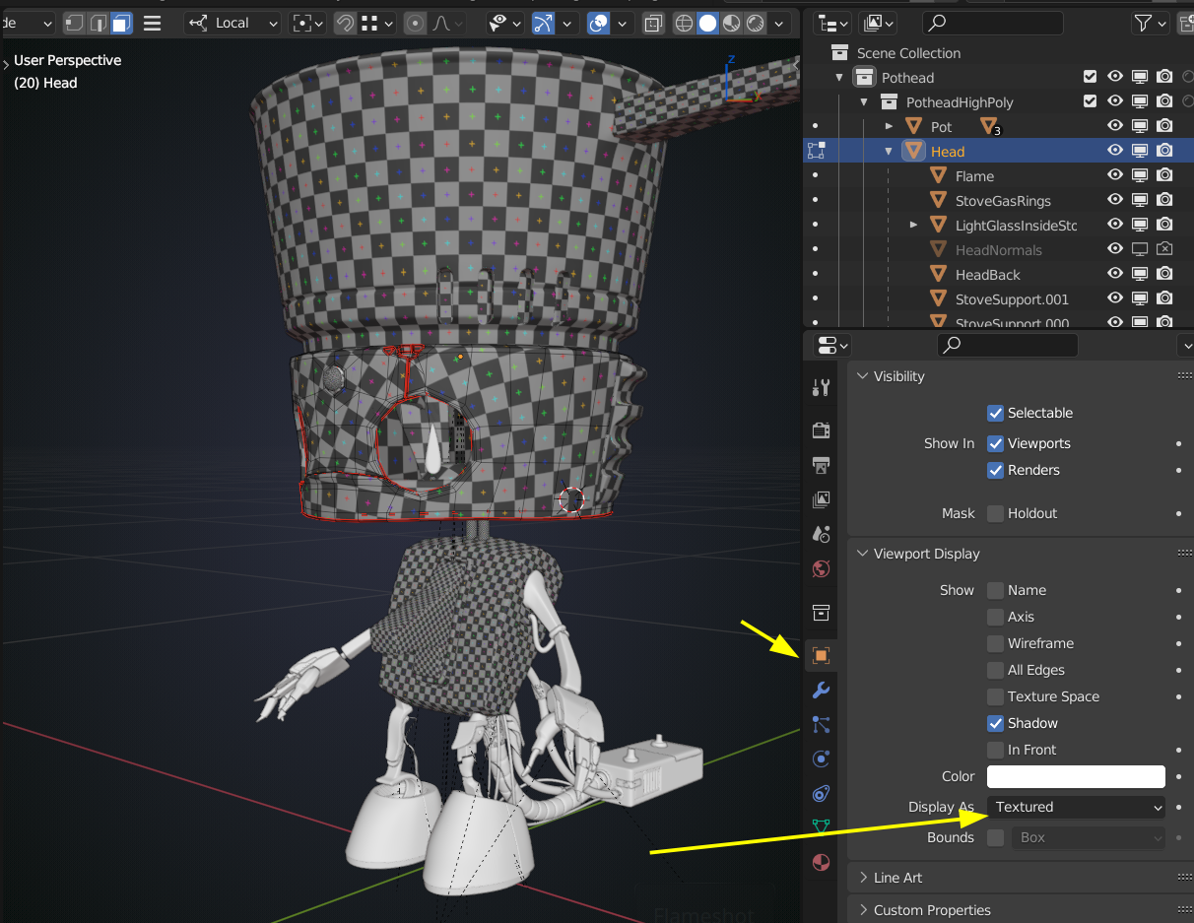Expand the Pot object in outliner
Screen dimensions: 1194x923
click(889, 126)
